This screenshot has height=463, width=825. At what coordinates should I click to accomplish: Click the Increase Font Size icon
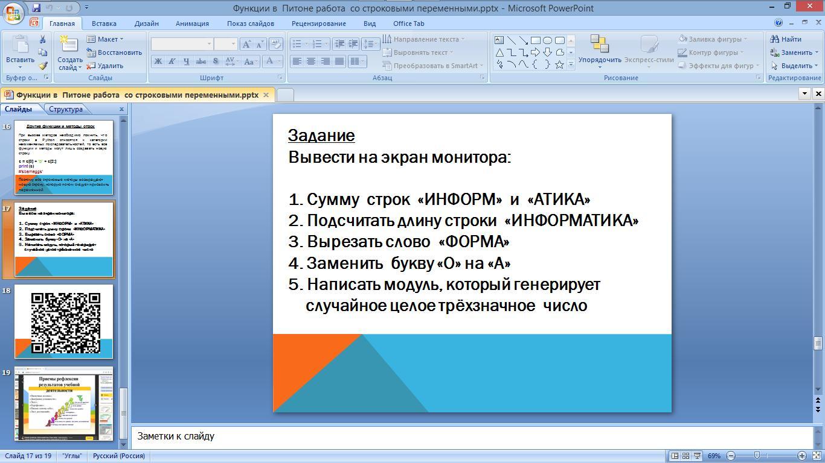pos(246,44)
